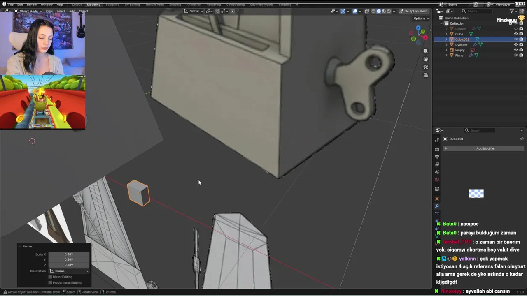527x296 pixels.
Task: Expand the Cube tree item
Action: 446,34
